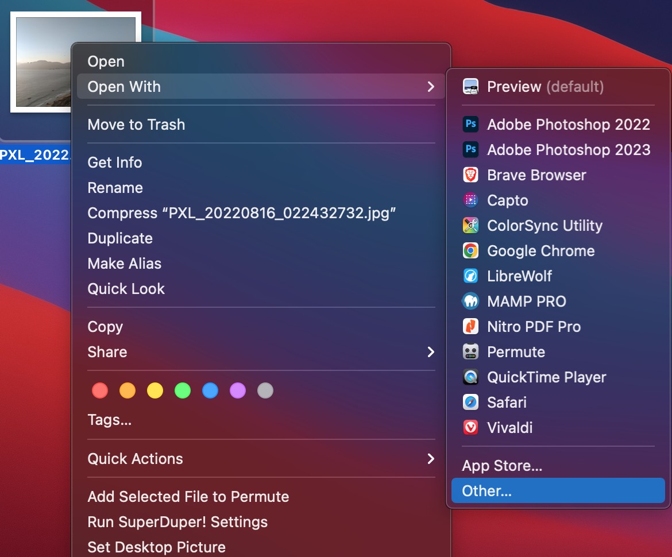Open with Vivaldi by its name
672x557 pixels.
(x=510, y=428)
